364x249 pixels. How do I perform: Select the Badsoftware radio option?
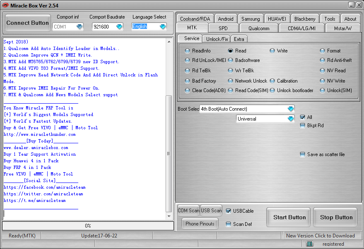pos(230,60)
